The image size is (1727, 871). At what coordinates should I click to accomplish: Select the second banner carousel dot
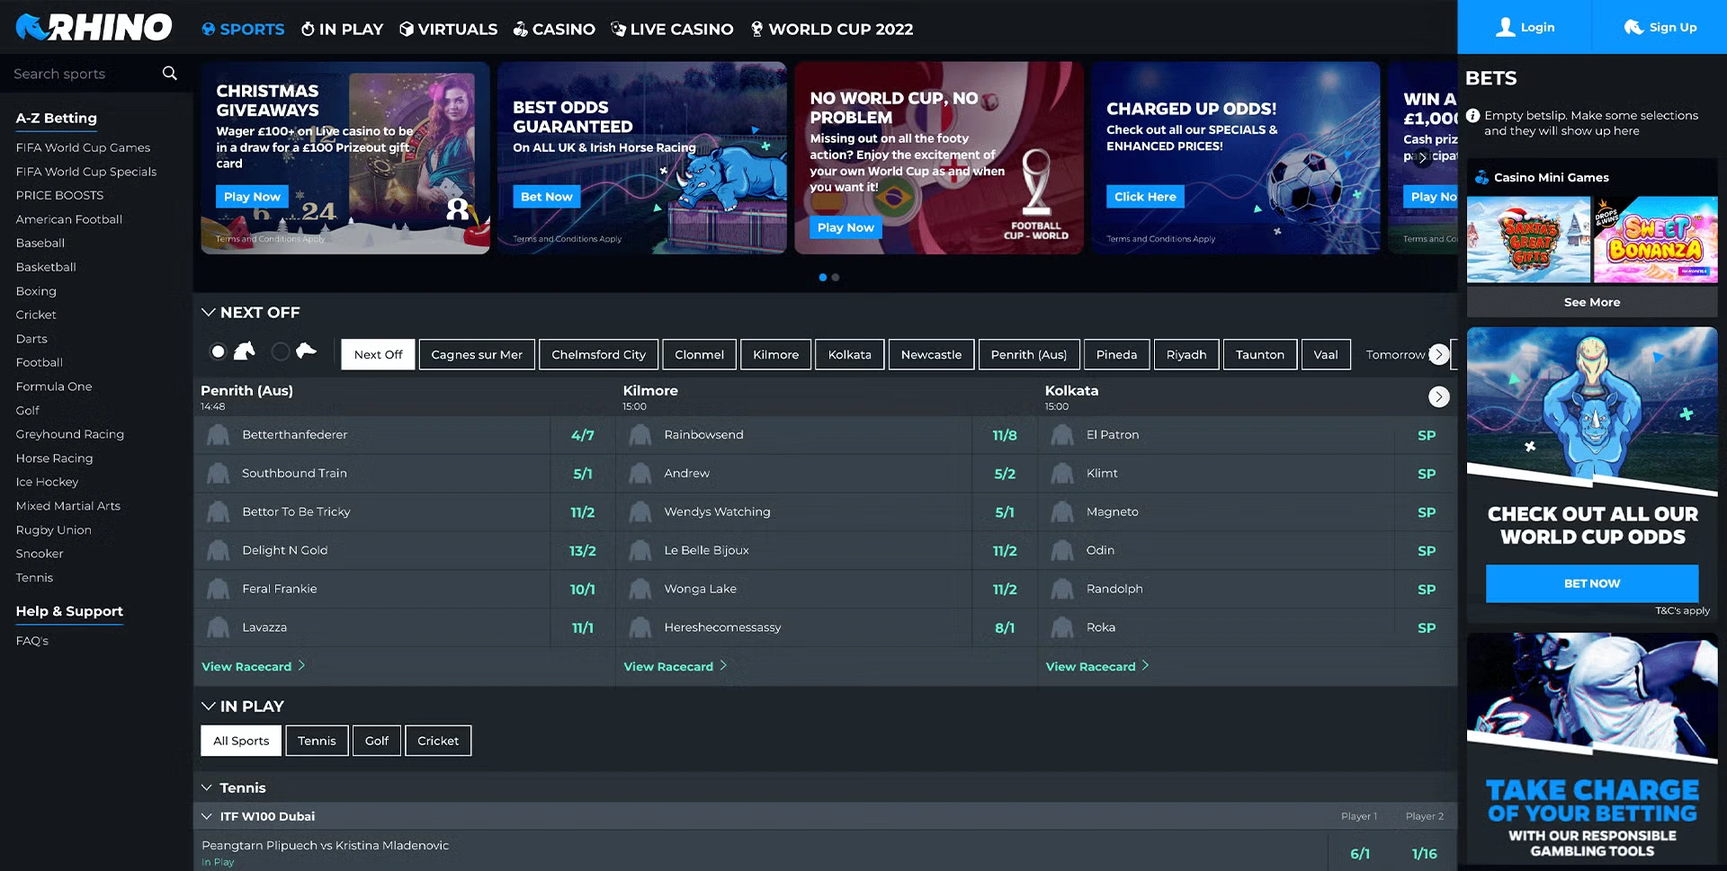pos(836,278)
